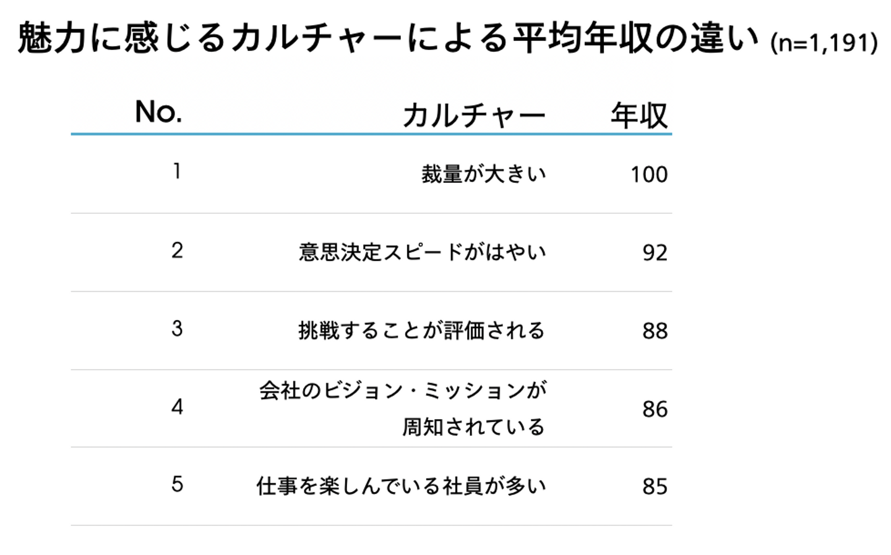Click the value 88 in the 年収 column
Image resolution: width=891 pixels, height=555 pixels.
(655, 331)
